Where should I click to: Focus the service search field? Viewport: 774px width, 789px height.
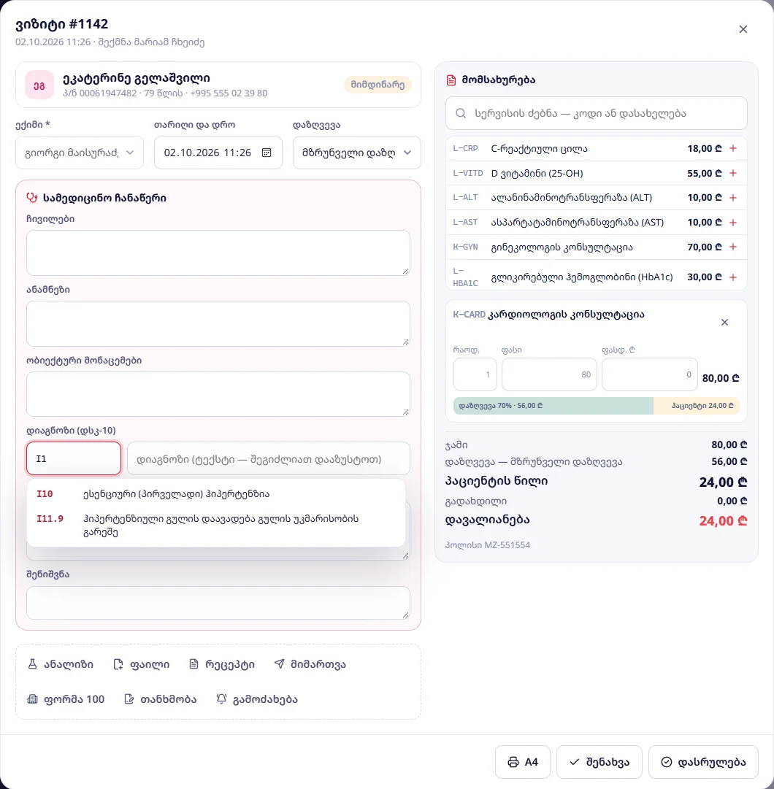(597, 113)
